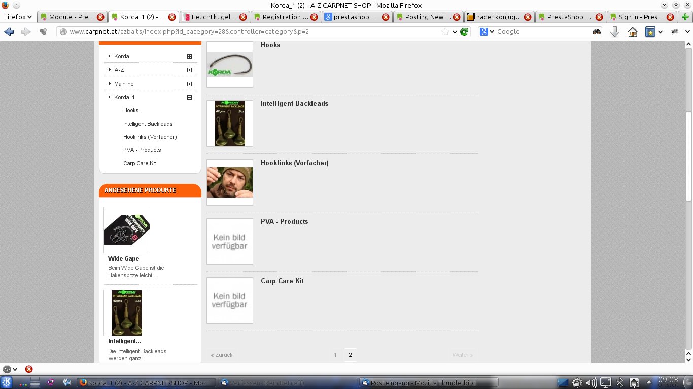Switch to the Leuchtkugel tab
Viewport: 693px width, 389px height.
[214, 17]
